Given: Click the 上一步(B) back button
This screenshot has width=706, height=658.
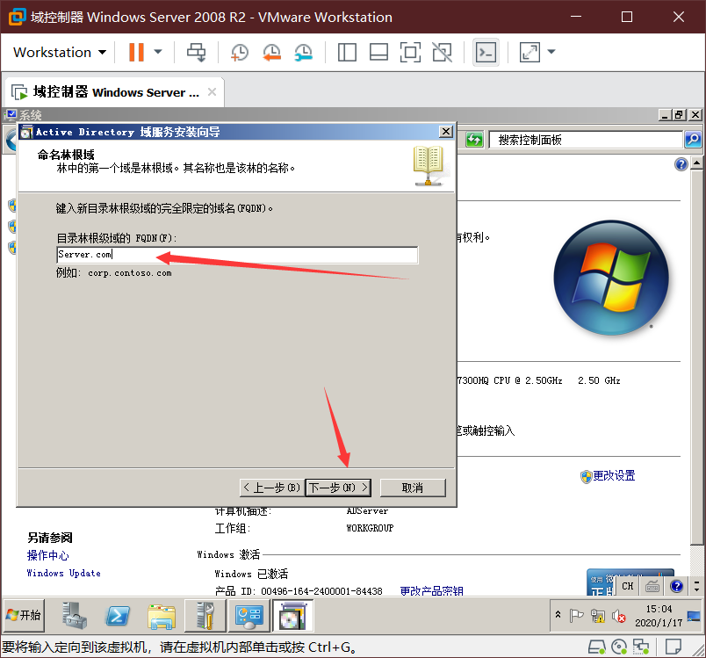Looking at the screenshot, I should 272,488.
